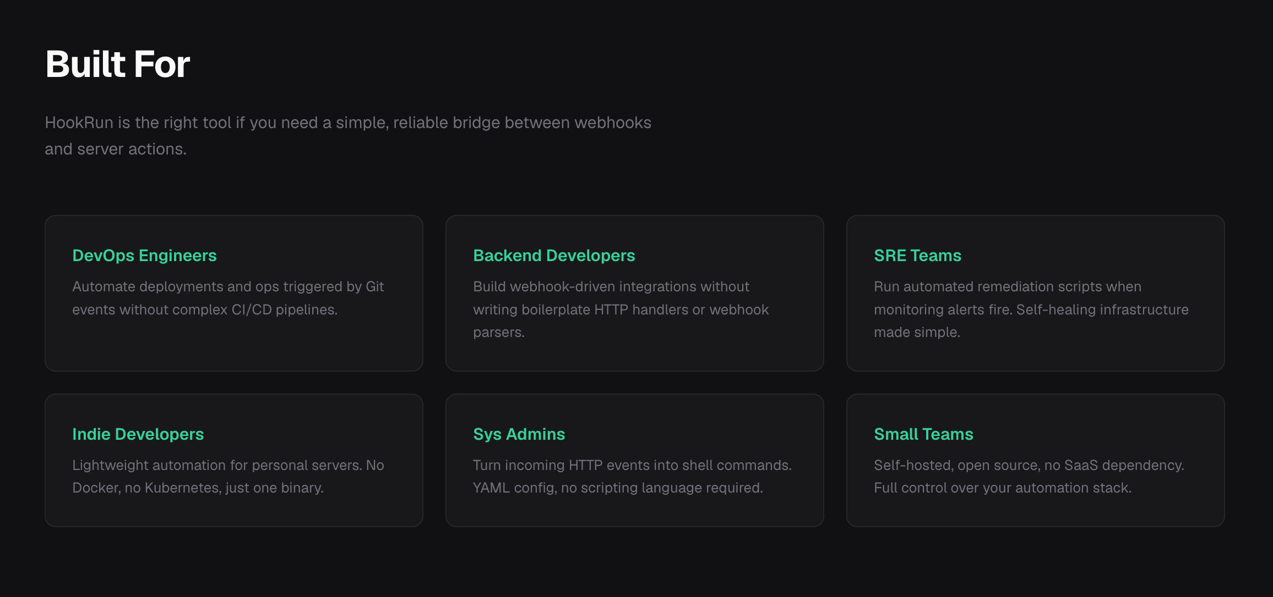Click the SRE Teams title
This screenshot has width=1273, height=597.
click(917, 256)
